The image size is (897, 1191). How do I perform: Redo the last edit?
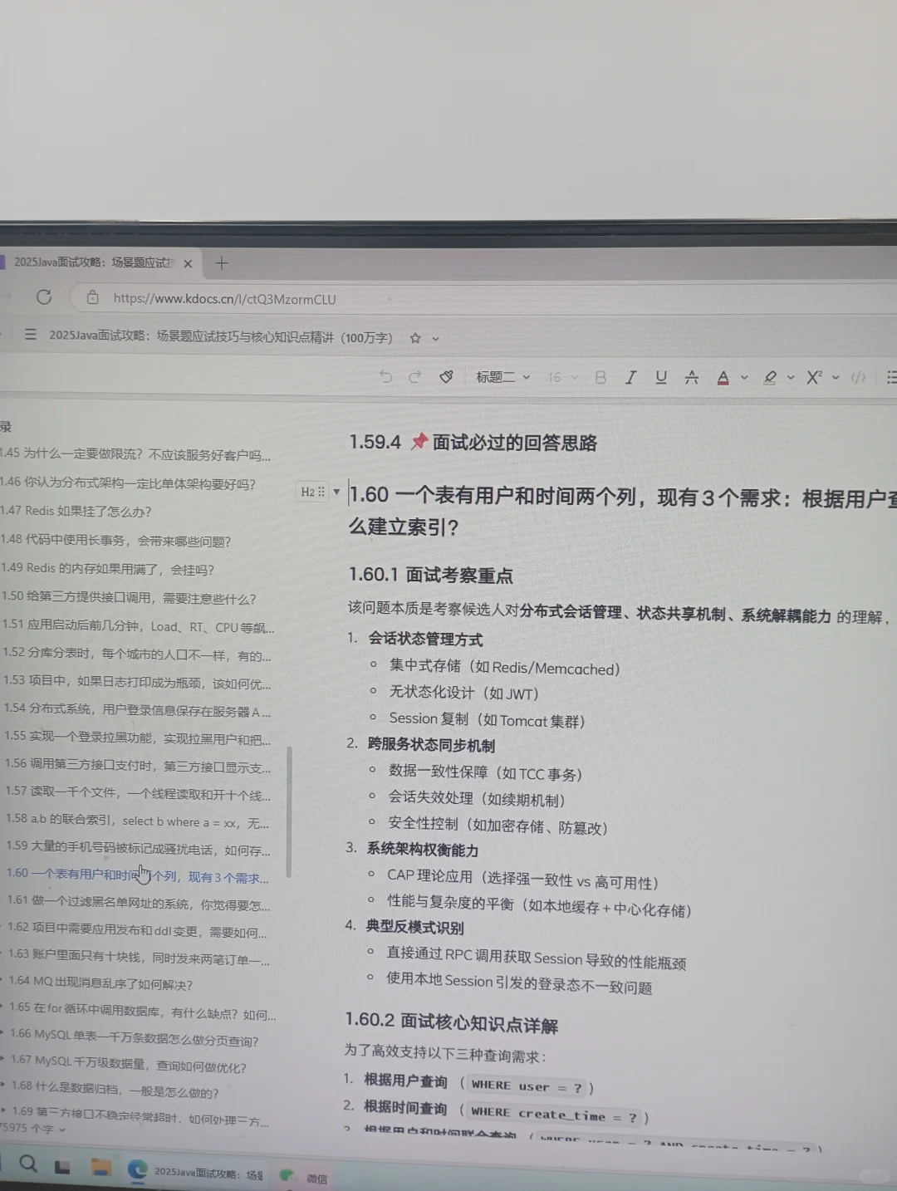(x=414, y=376)
